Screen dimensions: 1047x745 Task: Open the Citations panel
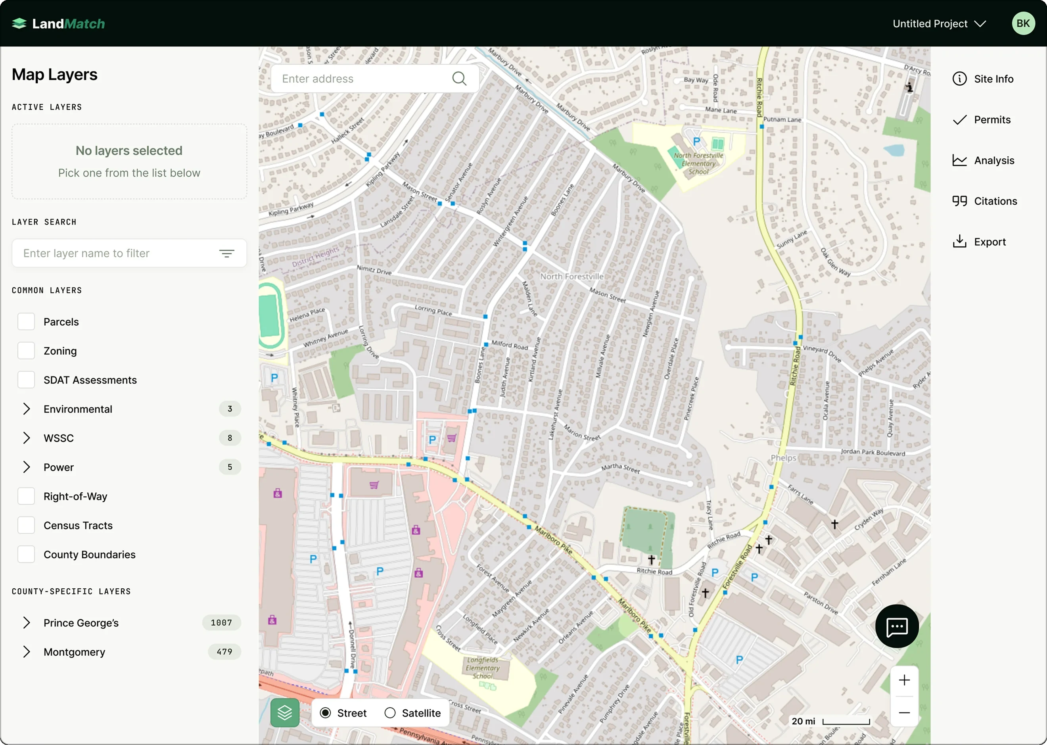click(x=985, y=201)
